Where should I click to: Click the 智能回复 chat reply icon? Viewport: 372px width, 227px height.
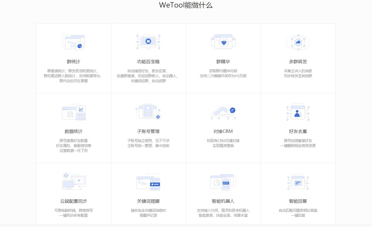tap(298, 182)
